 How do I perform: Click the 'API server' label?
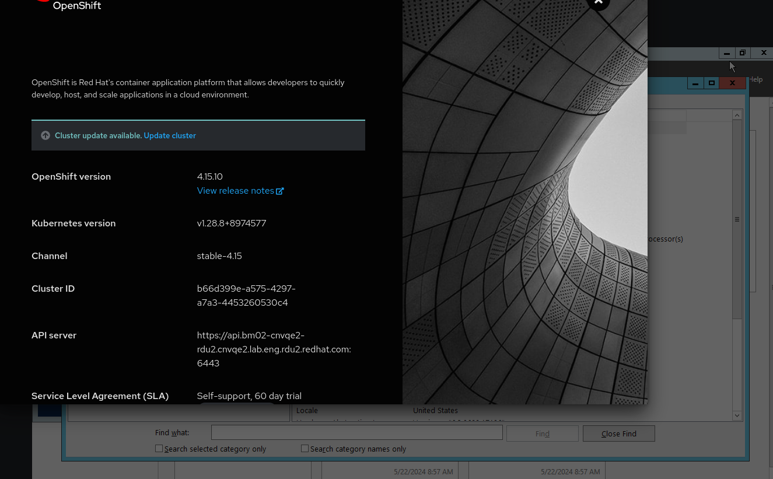[x=54, y=335]
